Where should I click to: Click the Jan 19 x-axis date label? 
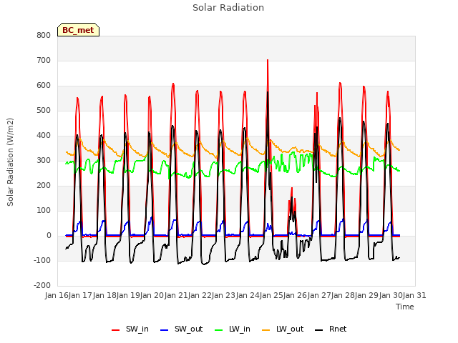point(128,295)
